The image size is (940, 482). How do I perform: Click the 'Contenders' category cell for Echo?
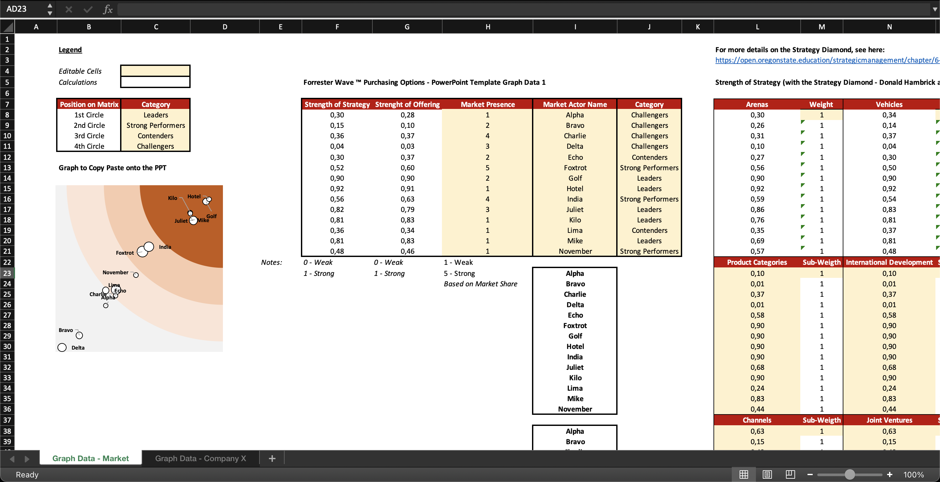[649, 157]
